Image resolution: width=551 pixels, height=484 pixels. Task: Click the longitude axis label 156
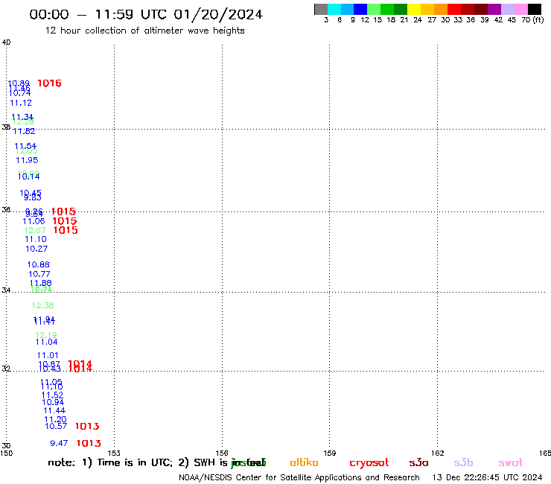pos(222,453)
